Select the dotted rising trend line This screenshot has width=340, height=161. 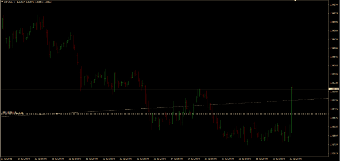coord(164,107)
